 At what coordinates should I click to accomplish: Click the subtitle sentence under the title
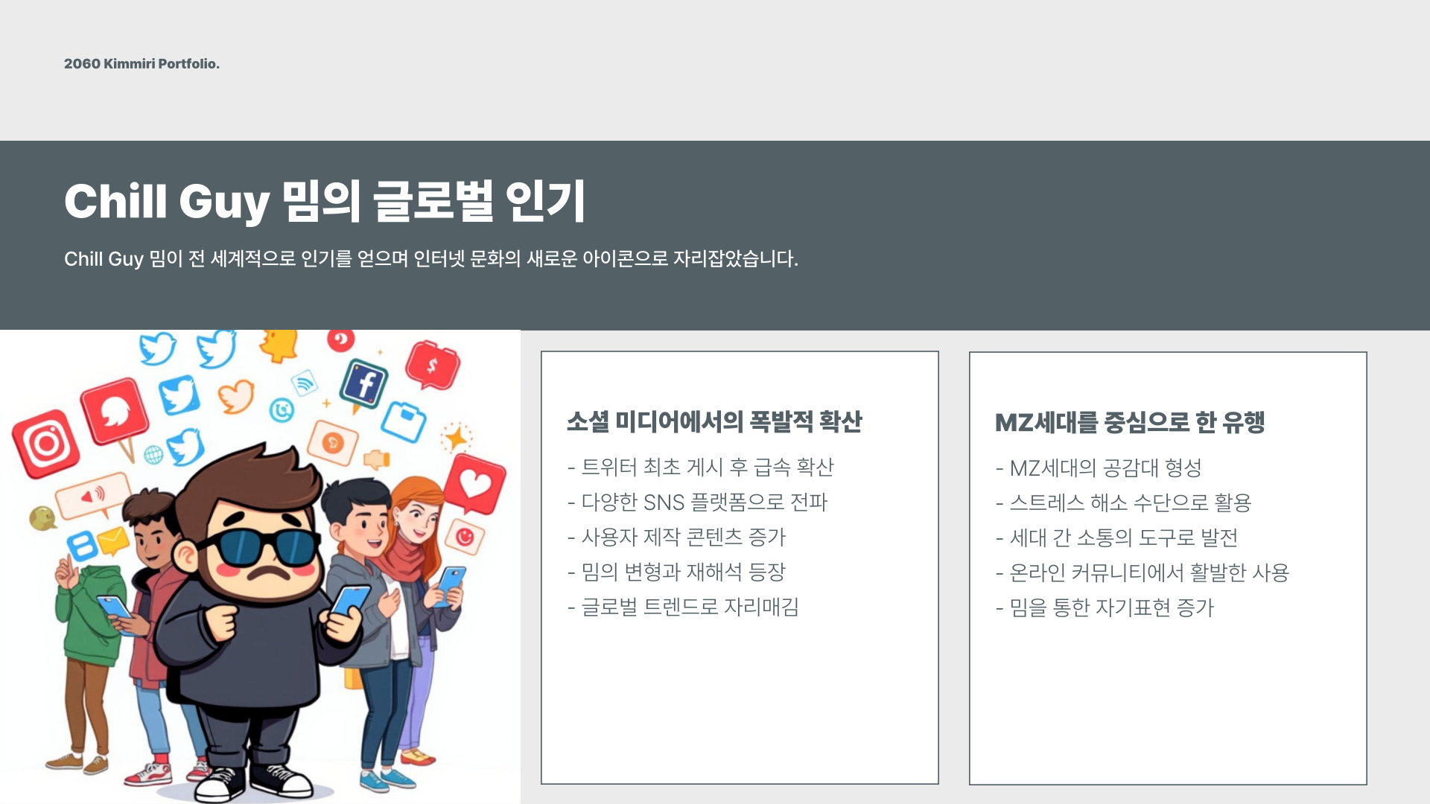click(x=430, y=259)
